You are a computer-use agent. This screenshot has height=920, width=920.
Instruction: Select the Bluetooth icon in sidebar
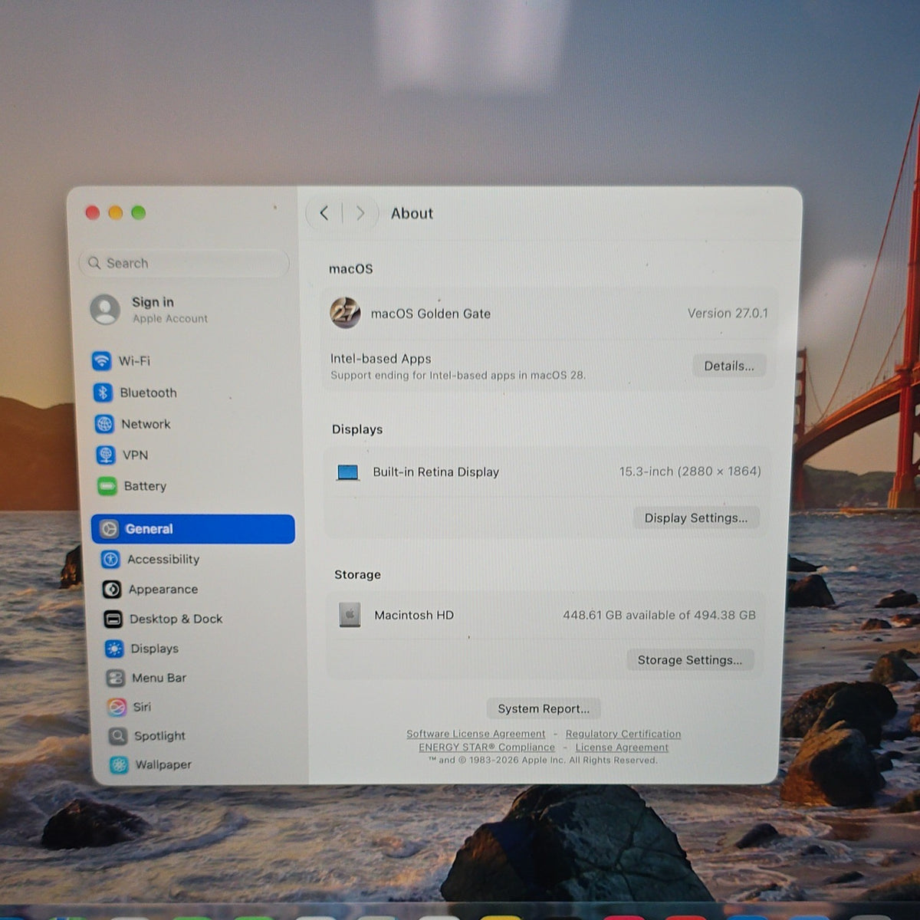[x=103, y=393]
